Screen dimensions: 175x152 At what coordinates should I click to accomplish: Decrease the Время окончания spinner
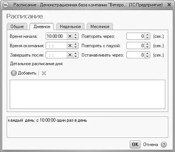pyautogui.click(x=76, y=47)
